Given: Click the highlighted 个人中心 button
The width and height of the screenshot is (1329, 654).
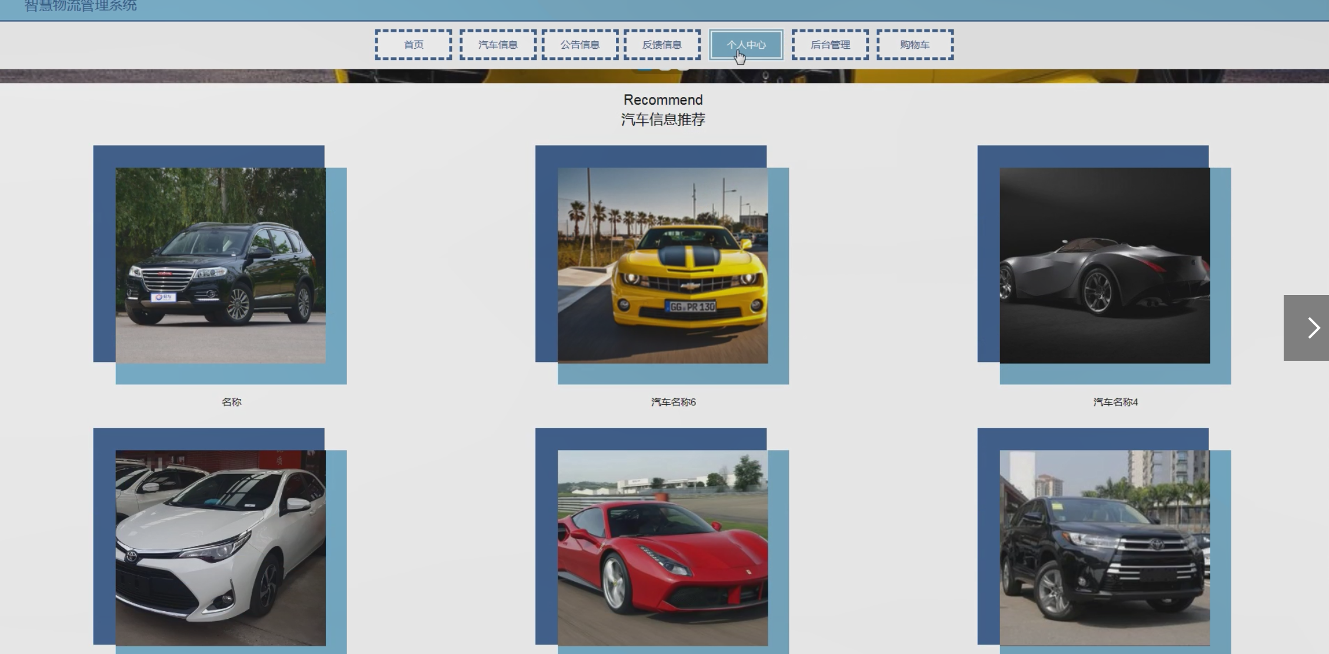Looking at the screenshot, I should (x=746, y=45).
